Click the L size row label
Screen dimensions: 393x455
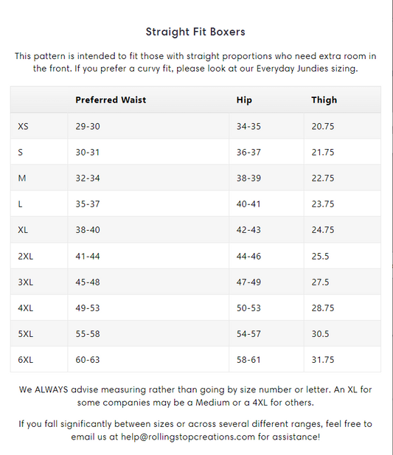20,204
